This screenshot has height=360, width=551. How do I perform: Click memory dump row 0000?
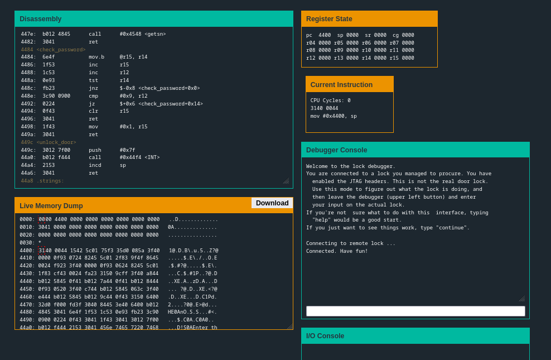point(119,219)
